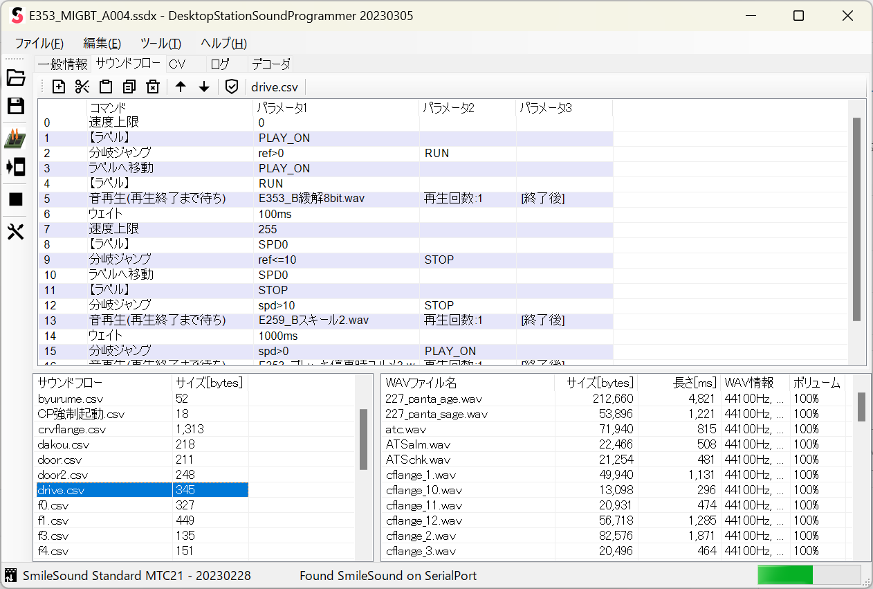This screenshot has height=589, width=873.
Task: Open the ファイル(F) menu
Action: click(x=39, y=43)
